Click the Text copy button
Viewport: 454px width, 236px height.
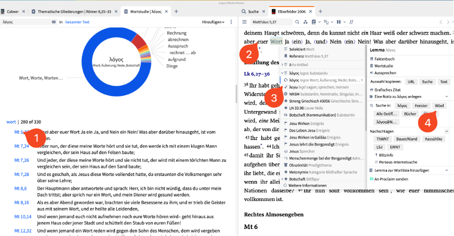pyautogui.click(x=443, y=81)
